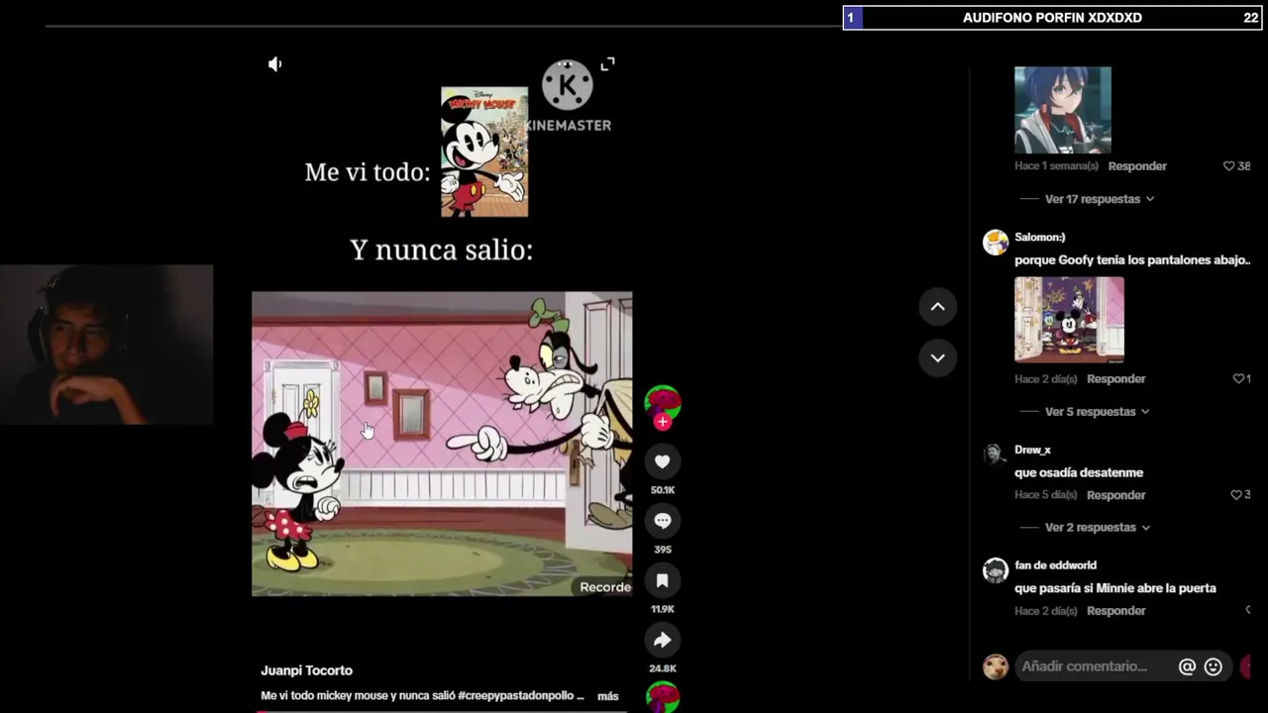Screen dimensions: 1268x713
Task: Expand 'Ver 2 respuestas' replies
Action: [1097, 528]
